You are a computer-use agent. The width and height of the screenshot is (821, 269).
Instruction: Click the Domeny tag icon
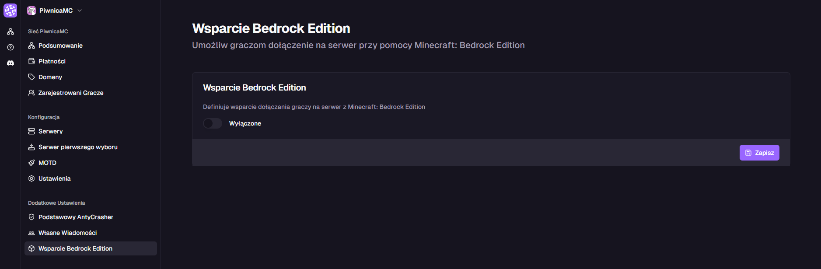(31, 77)
